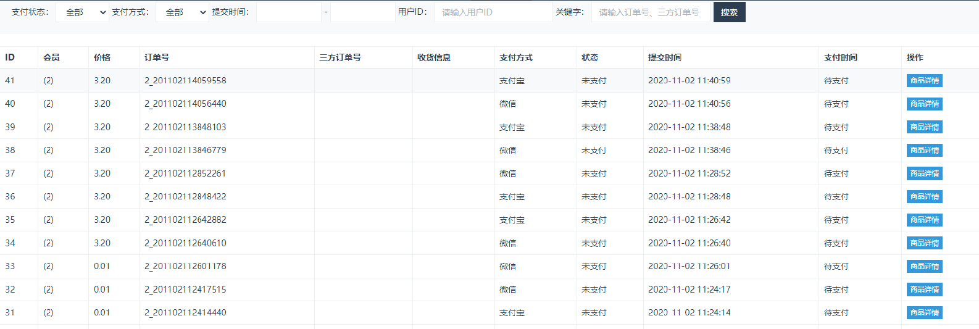Click the 提交时间 column header

pyautogui.click(x=664, y=57)
